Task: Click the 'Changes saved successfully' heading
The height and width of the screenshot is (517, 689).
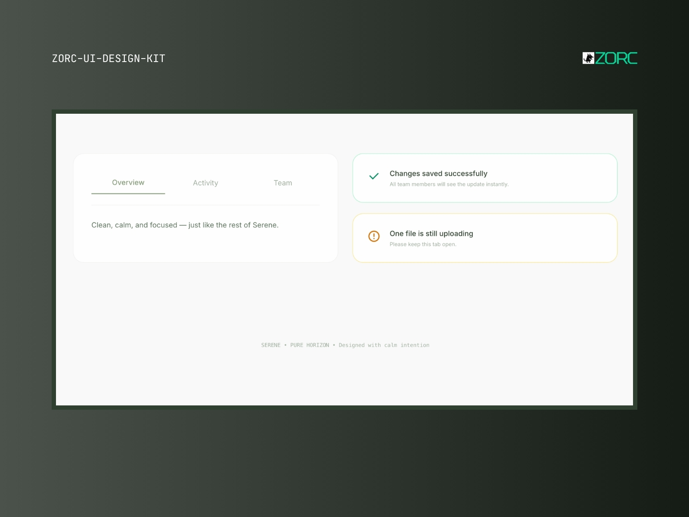Action: (x=438, y=174)
